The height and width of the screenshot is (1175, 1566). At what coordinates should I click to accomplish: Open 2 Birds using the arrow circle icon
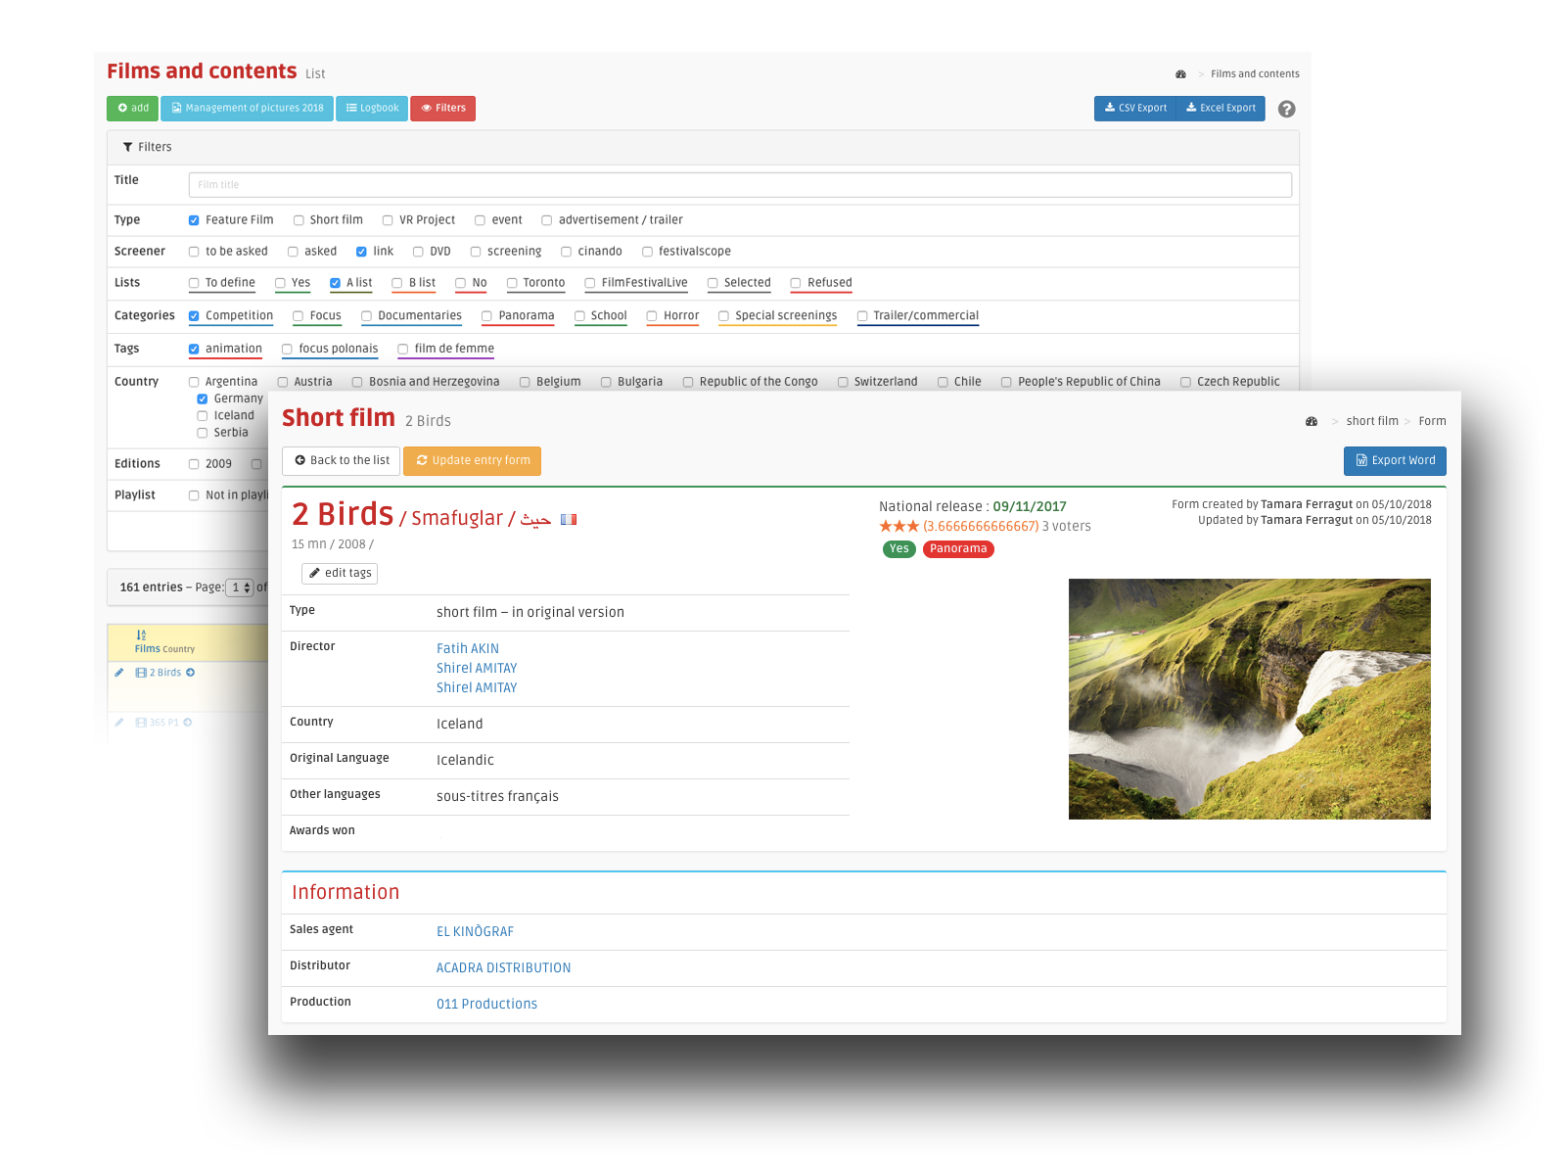(x=190, y=673)
